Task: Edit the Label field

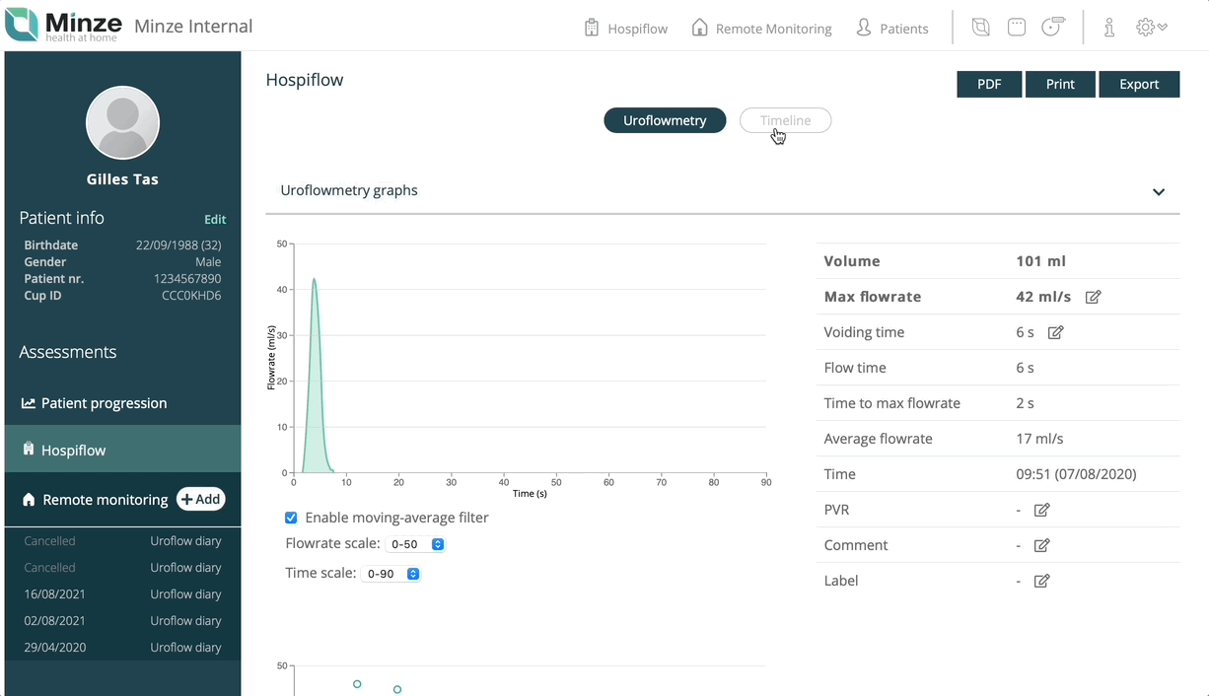Action: 1041,581
